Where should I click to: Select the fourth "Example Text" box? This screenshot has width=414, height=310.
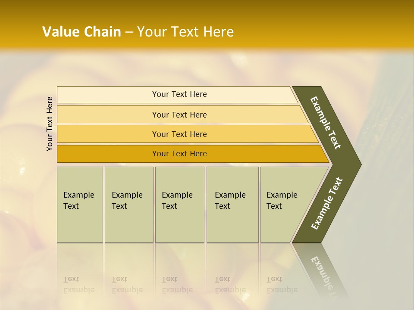coord(232,205)
